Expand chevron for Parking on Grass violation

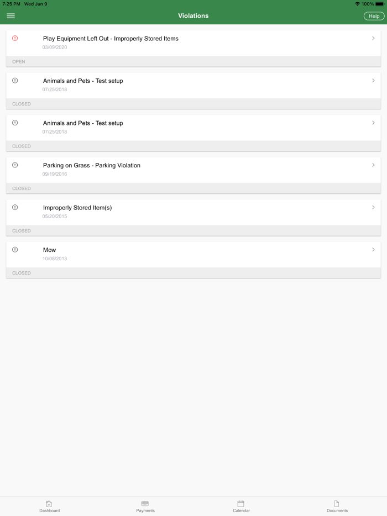point(373,165)
